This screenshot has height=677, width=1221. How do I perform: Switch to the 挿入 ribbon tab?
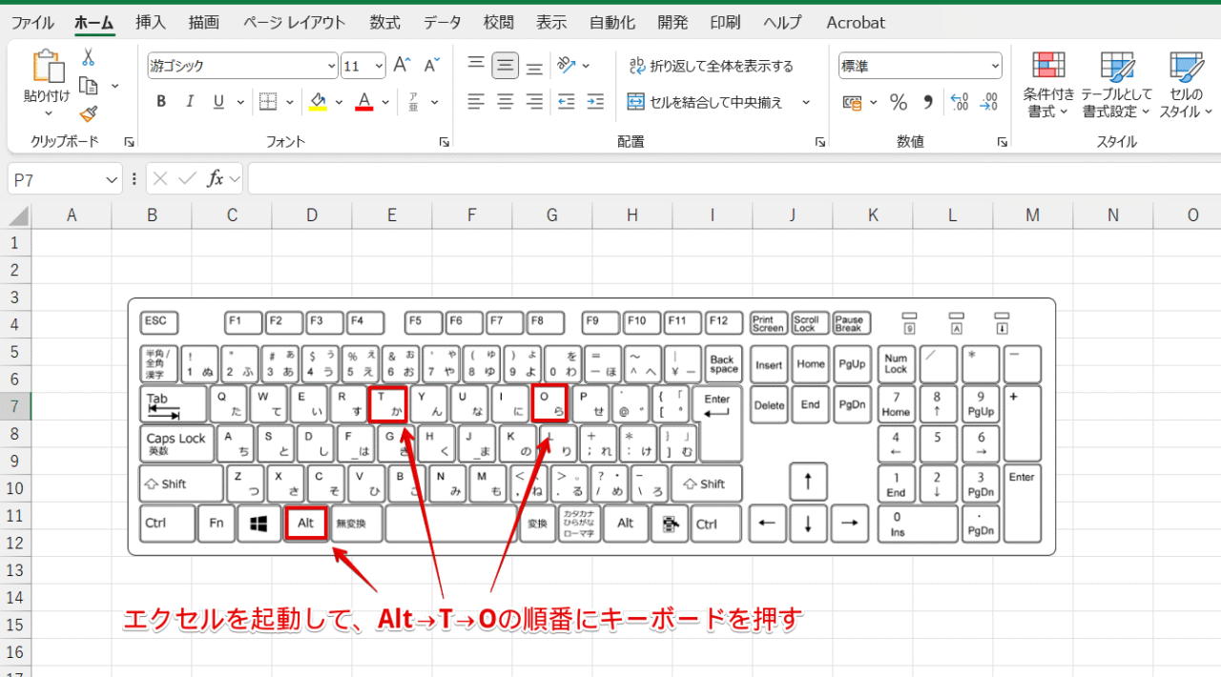pyautogui.click(x=150, y=22)
